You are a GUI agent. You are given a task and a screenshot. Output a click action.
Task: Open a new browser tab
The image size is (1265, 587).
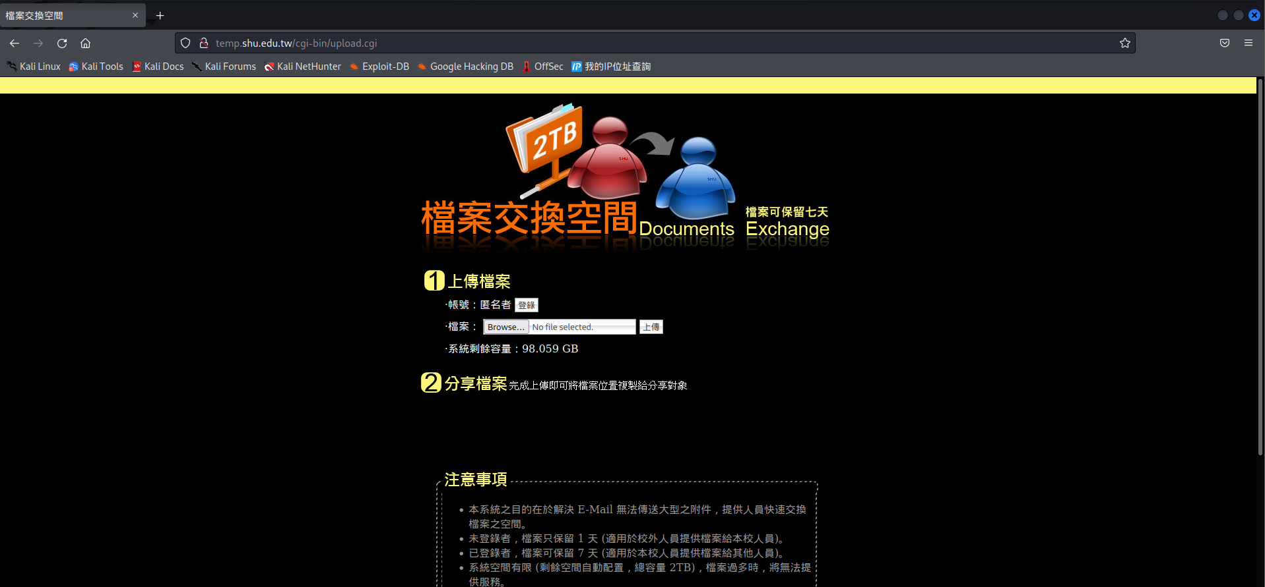point(160,15)
